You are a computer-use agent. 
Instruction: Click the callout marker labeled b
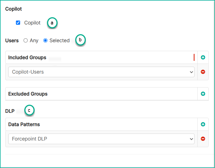coord(80,40)
